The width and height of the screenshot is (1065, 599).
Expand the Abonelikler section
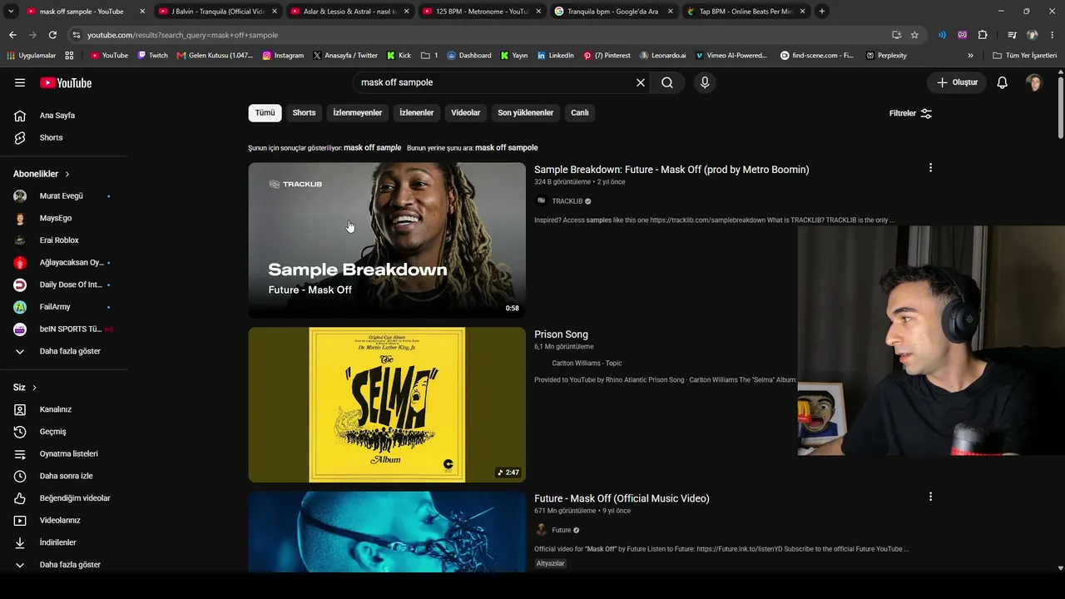[42, 174]
